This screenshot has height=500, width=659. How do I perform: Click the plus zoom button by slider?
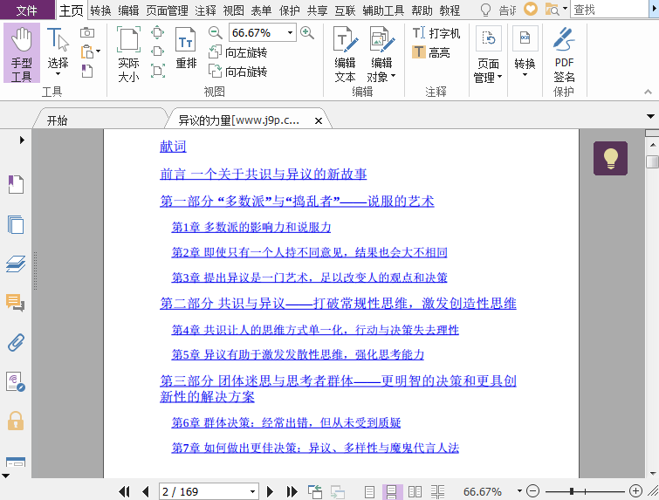point(635,490)
